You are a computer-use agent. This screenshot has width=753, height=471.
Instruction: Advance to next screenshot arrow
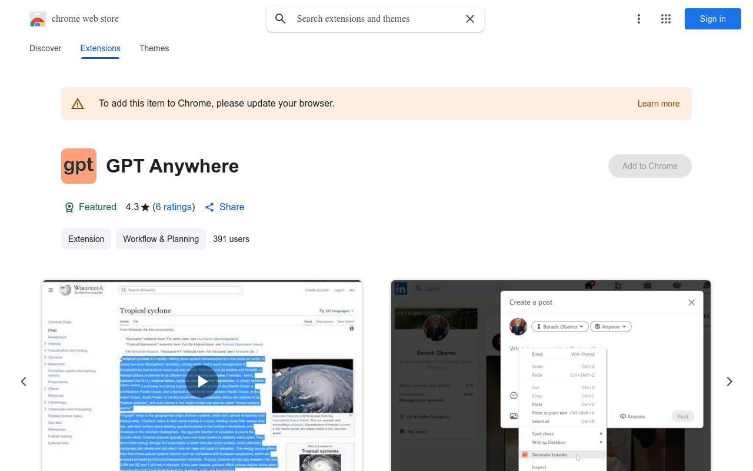click(729, 382)
